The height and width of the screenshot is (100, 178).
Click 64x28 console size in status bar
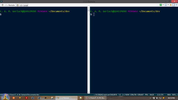click(152, 95)
